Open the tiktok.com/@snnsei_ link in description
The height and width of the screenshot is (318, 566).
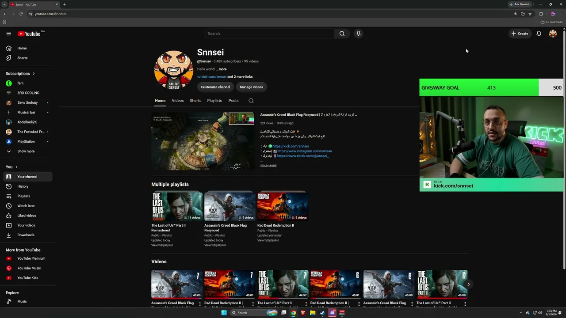(303, 156)
